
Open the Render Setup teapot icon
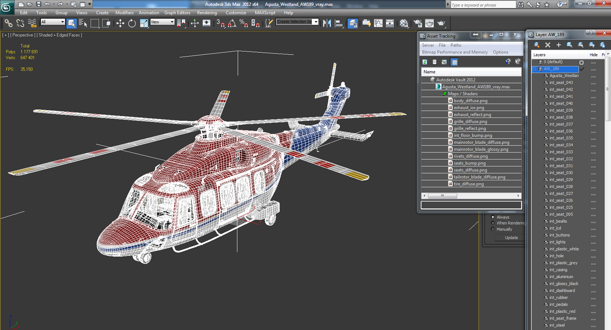[418, 23]
